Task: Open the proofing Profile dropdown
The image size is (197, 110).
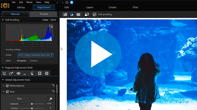Action: click(35, 55)
